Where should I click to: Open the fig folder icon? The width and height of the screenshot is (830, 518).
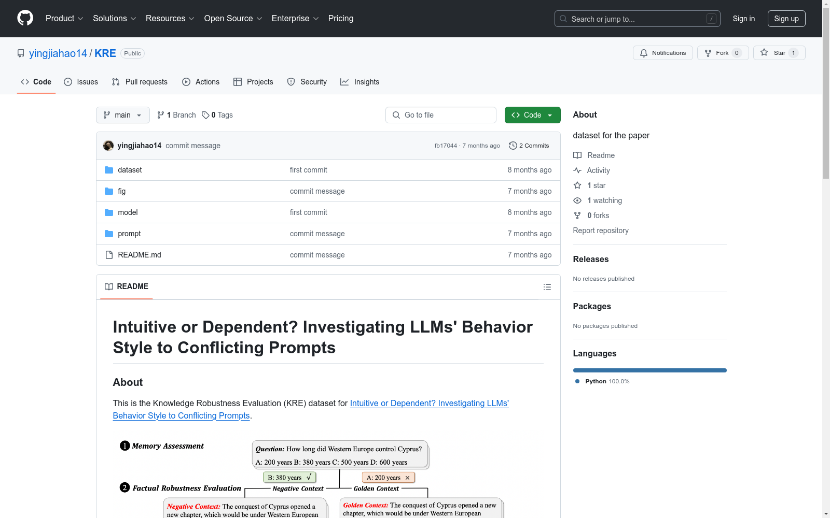click(x=109, y=191)
